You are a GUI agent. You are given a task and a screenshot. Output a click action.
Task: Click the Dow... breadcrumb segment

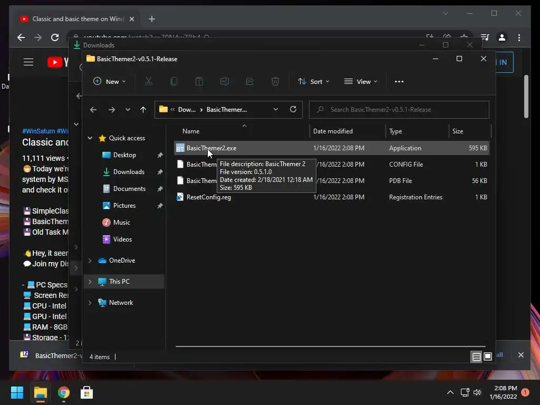(x=187, y=110)
